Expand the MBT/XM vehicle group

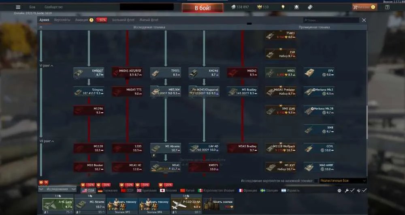166,91
